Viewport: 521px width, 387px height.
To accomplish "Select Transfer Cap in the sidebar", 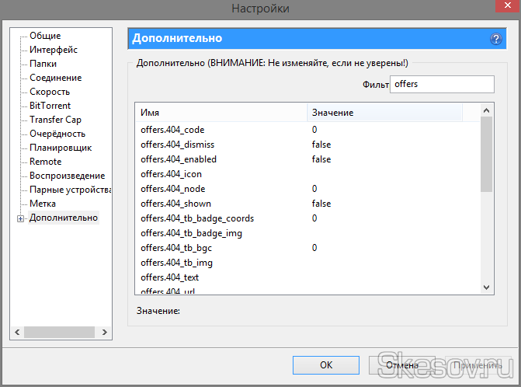I will pos(55,120).
